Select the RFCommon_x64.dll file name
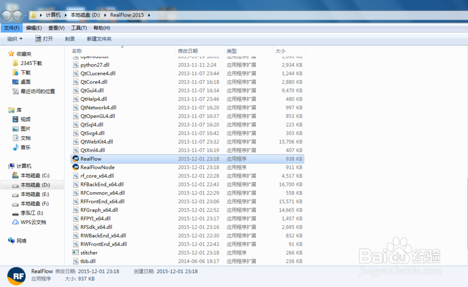 [102, 193]
